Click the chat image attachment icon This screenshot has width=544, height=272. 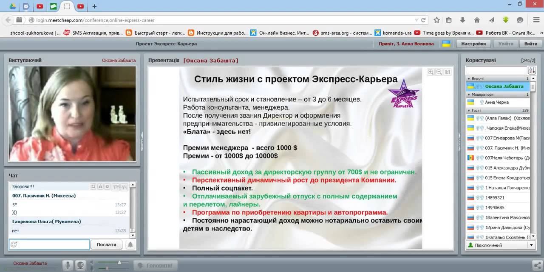pos(93,186)
